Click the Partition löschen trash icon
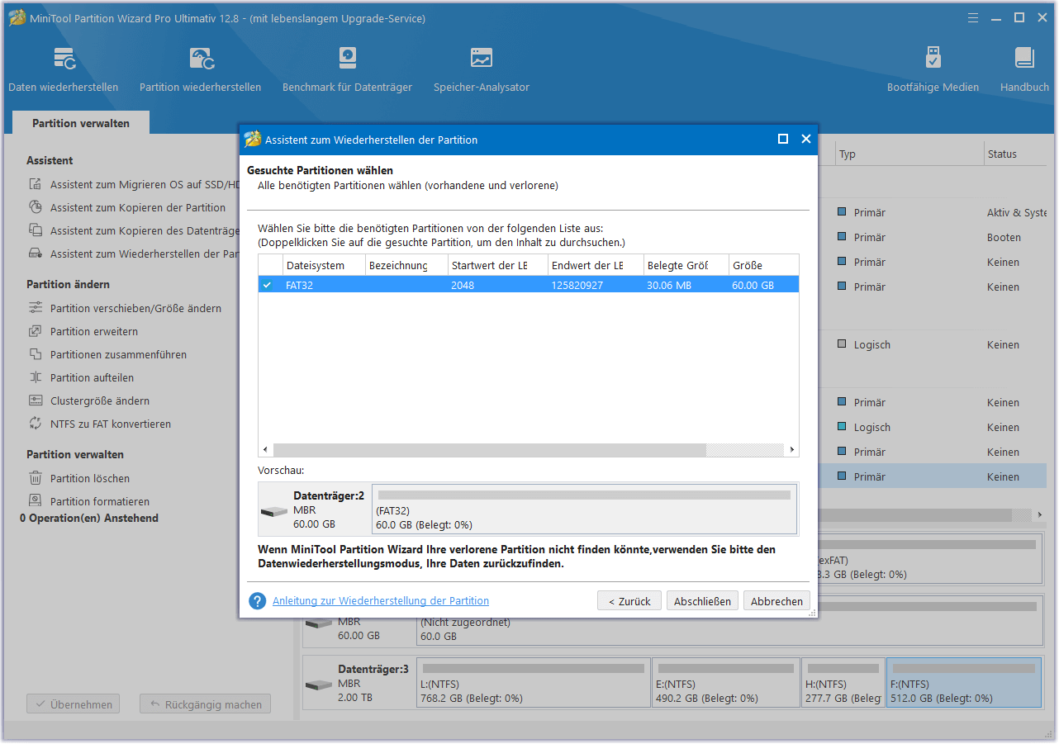Screen dimensions: 1059x744 tap(36, 479)
